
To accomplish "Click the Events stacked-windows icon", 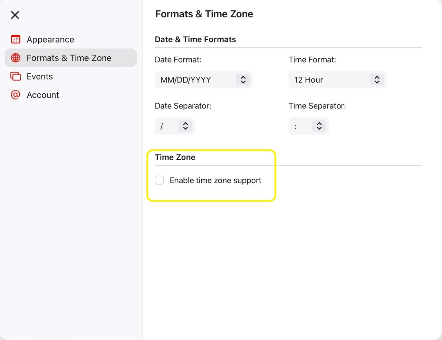I will pos(16,76).
